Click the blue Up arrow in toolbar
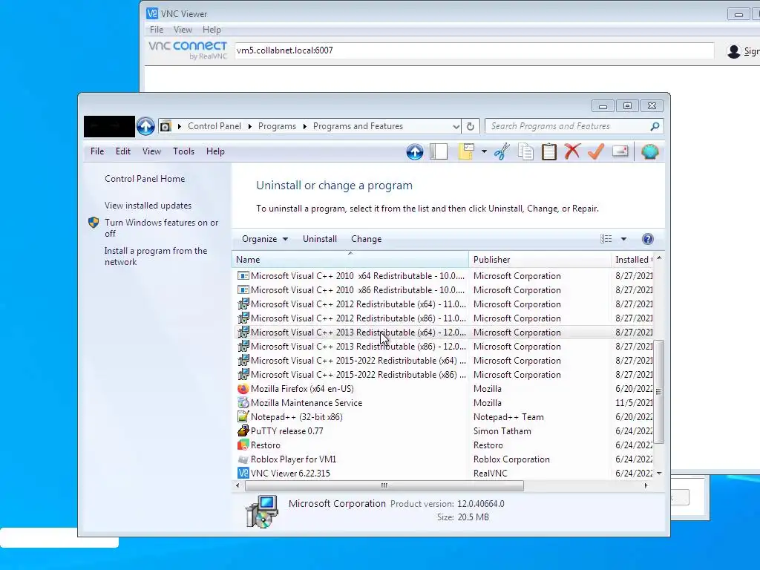 tap(414, 151)
